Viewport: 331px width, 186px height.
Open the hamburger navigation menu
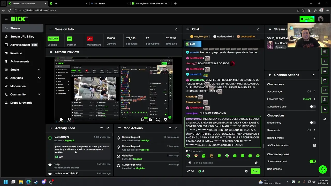click(x=6, y=19)
